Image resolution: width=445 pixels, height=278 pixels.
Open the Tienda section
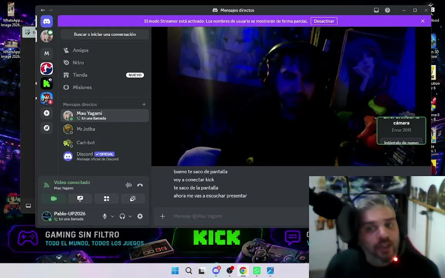point(105,75)
